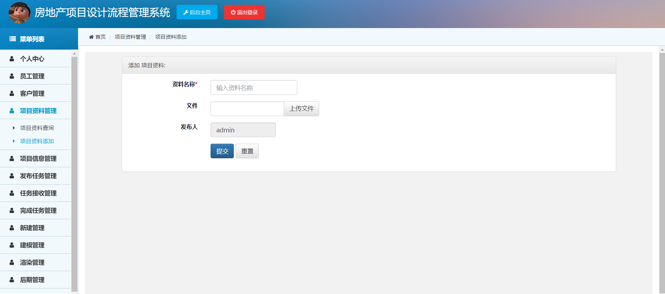Focus the 输入资料名称 input field
The image size is (665, 294).
[x=254, y=87]
